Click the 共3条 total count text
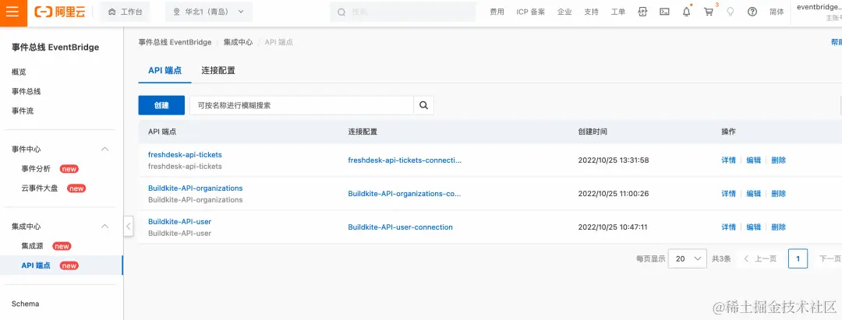The width and height of the screenshot is (842, 320). (x=721, y=258)
